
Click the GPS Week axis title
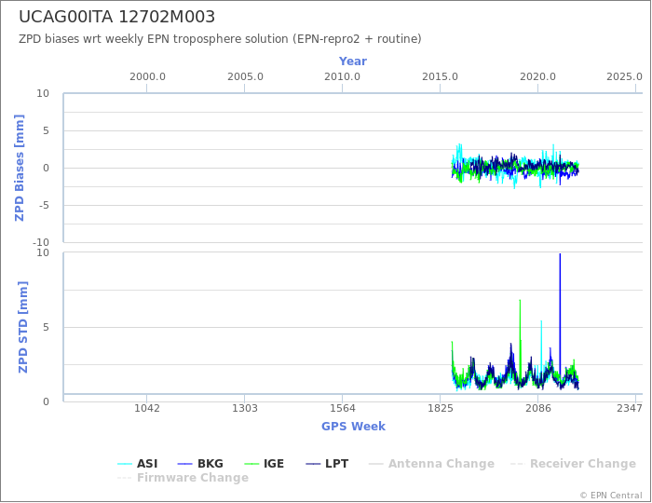[353, 427]
